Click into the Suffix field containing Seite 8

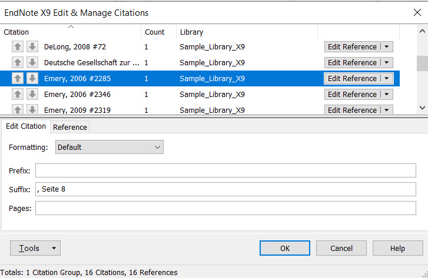point(225,189)
